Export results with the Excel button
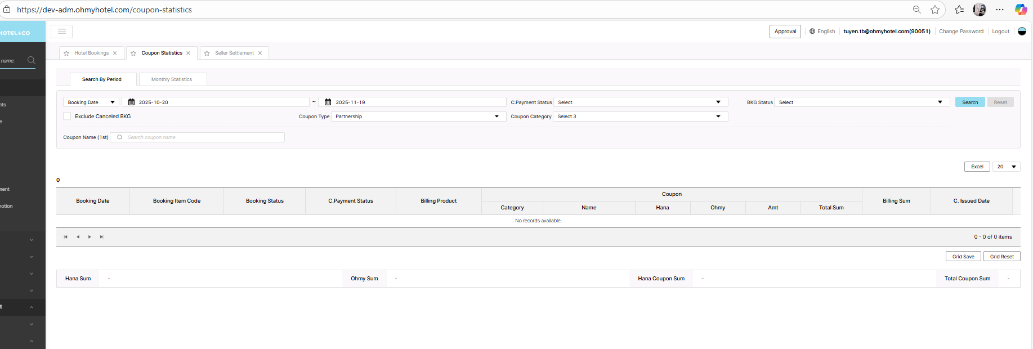1033x349 pixels. (977, 167)
